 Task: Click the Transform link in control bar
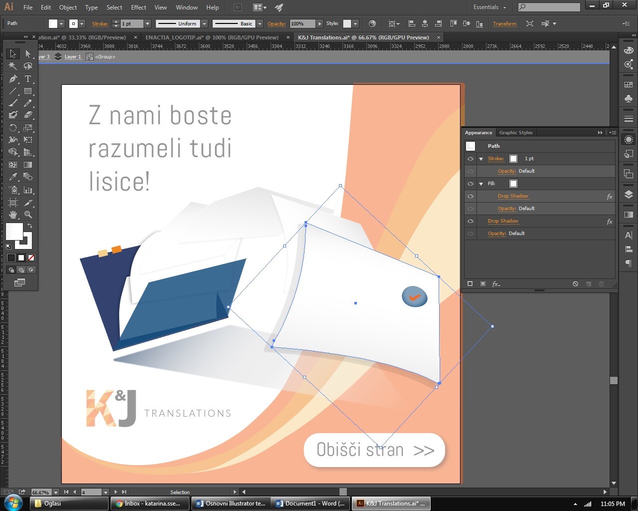[504, 24]
